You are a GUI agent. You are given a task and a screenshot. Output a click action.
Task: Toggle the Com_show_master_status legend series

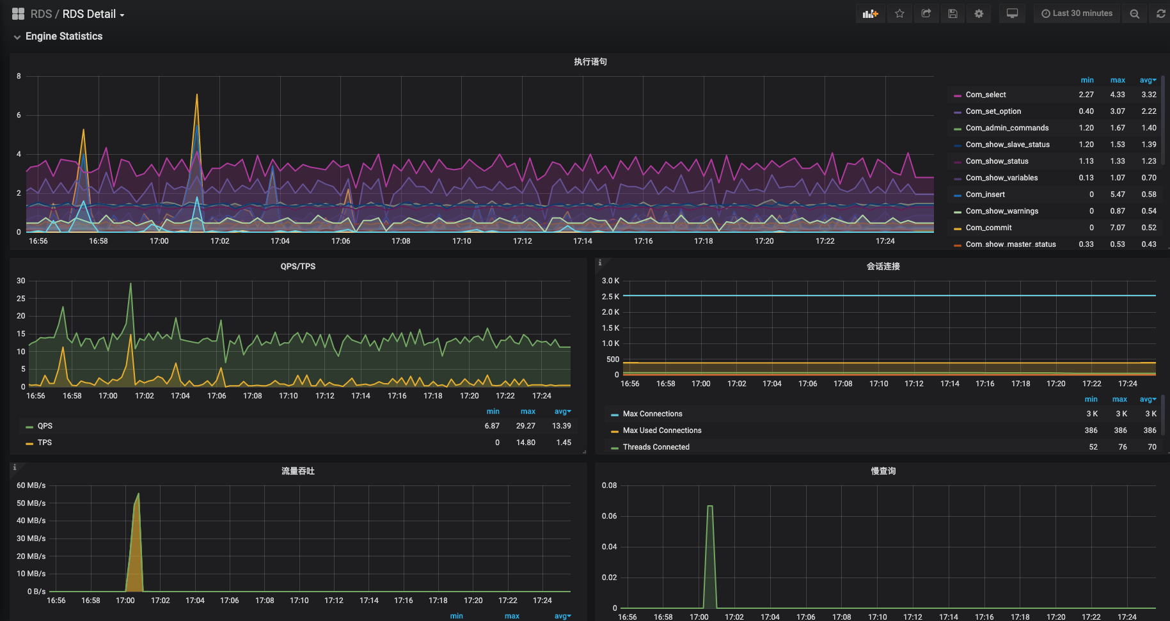coord(1011,244)
